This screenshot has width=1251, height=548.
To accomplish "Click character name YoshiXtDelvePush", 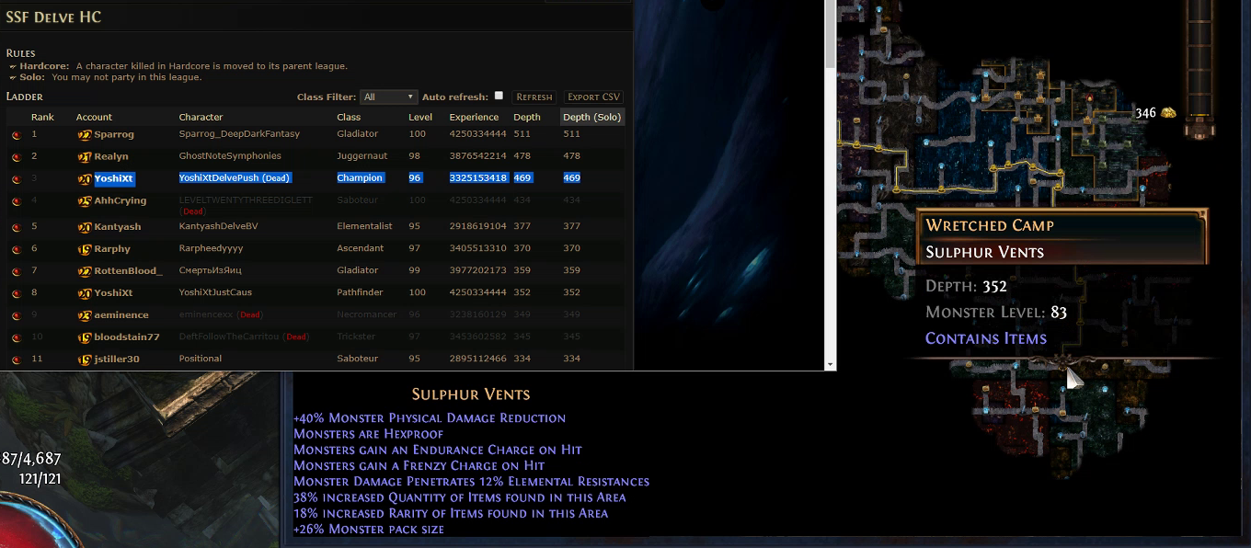I will pyautogui.click(x=219, y=178).
